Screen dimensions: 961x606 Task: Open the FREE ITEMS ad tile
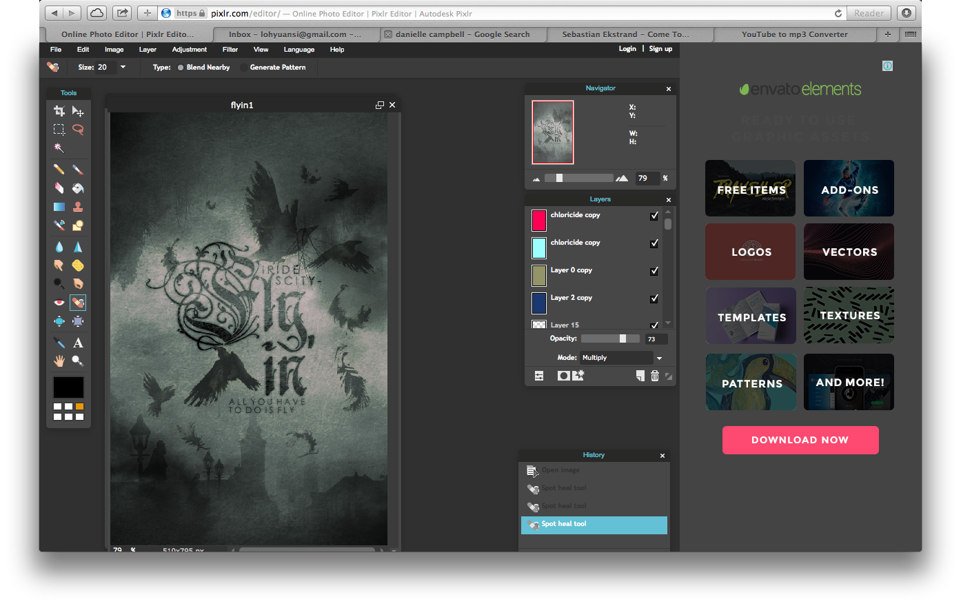(751, 189)
